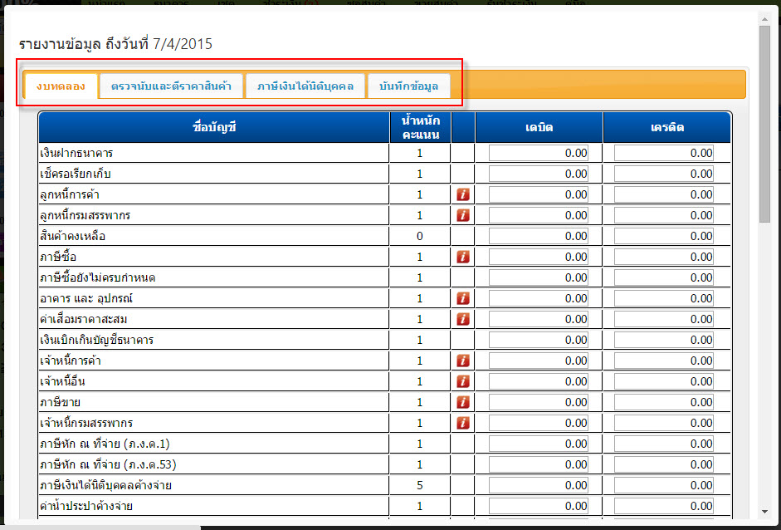The height and width of the screenshot is (530, 781).
Task: Switch to ตรวจนับและตีราคาสินค้า tab
Action: (171, 86)
